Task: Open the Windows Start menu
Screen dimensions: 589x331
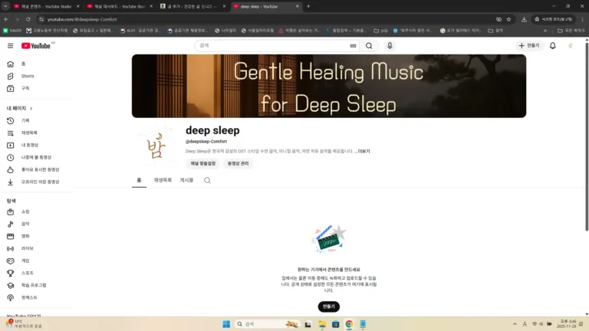Action: 226,324
